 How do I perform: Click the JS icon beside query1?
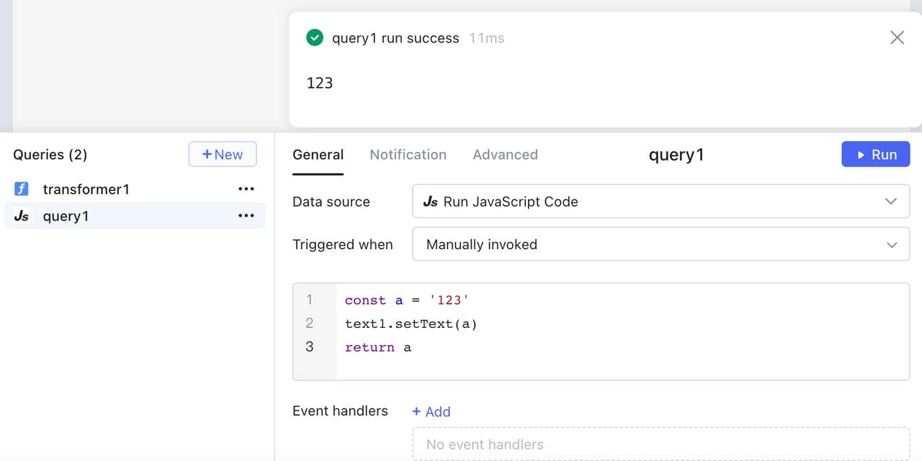pos(22,216)
